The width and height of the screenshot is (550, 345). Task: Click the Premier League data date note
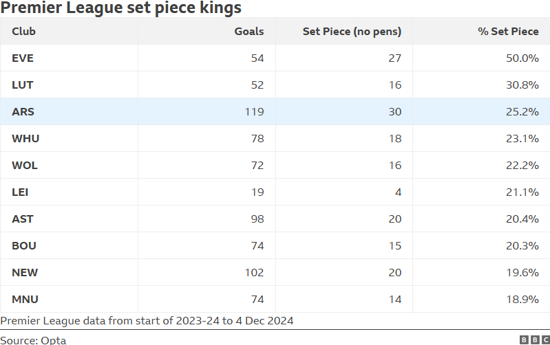click(147, 321)
